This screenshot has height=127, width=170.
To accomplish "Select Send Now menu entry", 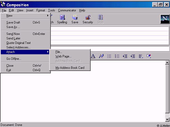I will pos(25,34).
